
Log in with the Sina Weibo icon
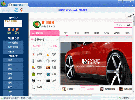[9, 29]
